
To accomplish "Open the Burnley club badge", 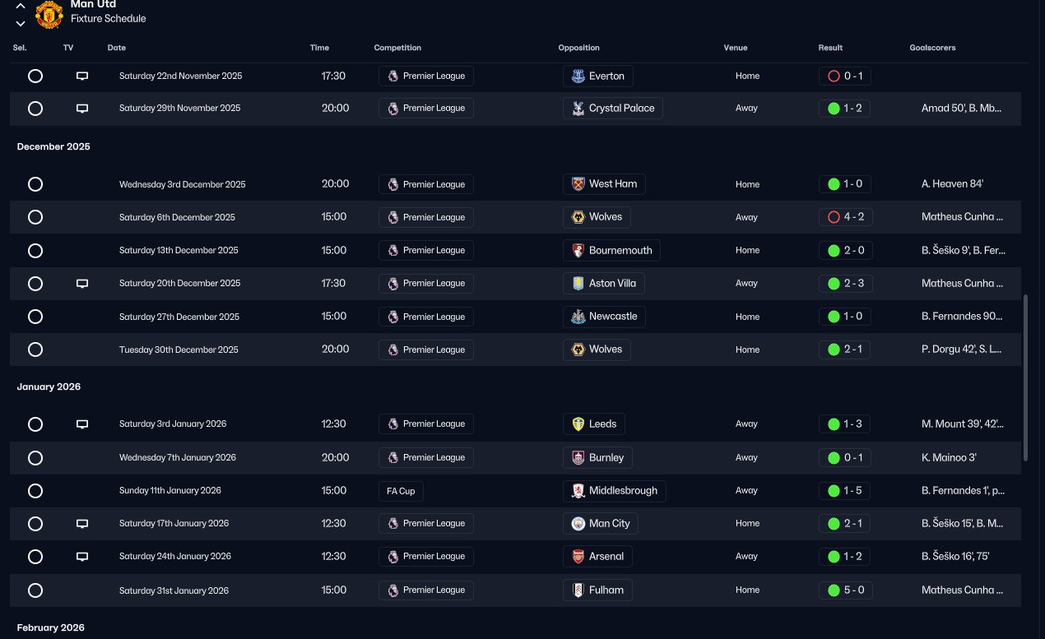I will pyautogui.click(x=578, y=458).
